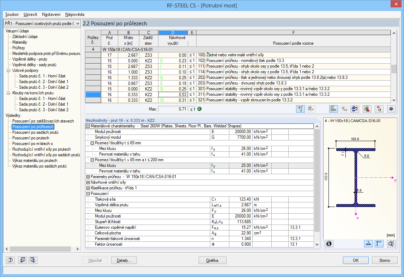The width and height of the screenshot is (404, 277).
Task: Collapse Rozmezí tloušťky t > 65 mm group
Action: click(x=92, y=160)
